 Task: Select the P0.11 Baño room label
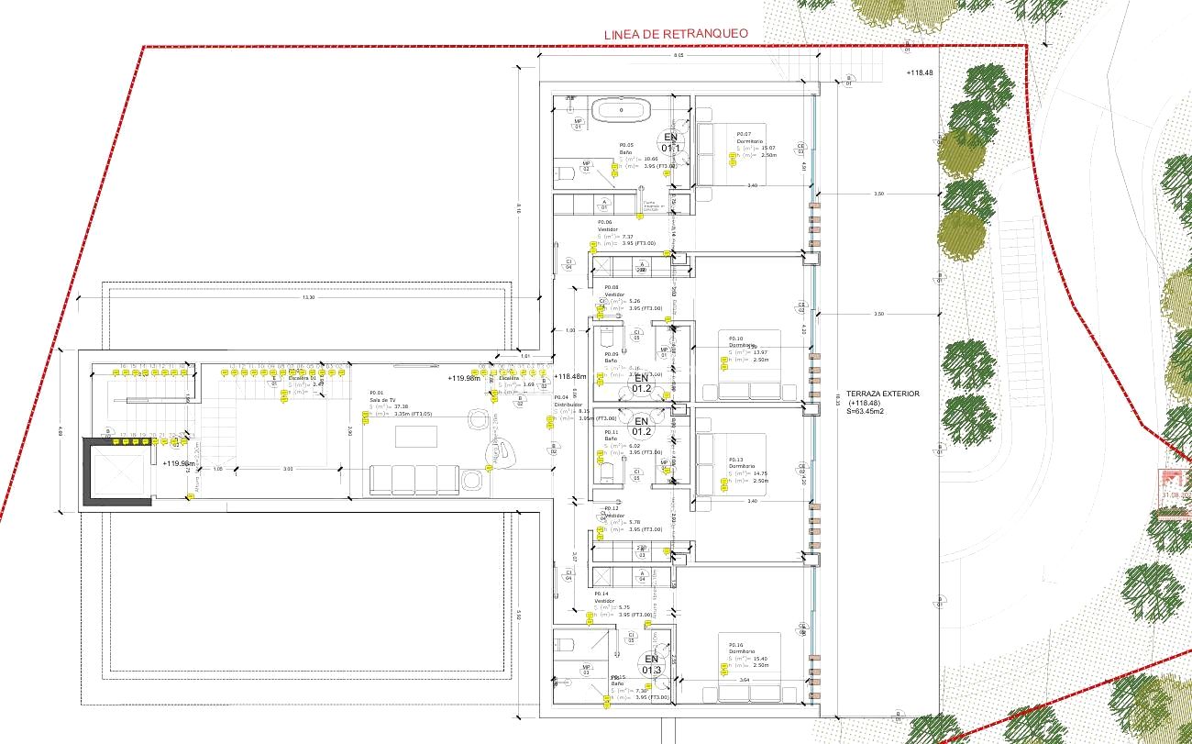point(613,435)
